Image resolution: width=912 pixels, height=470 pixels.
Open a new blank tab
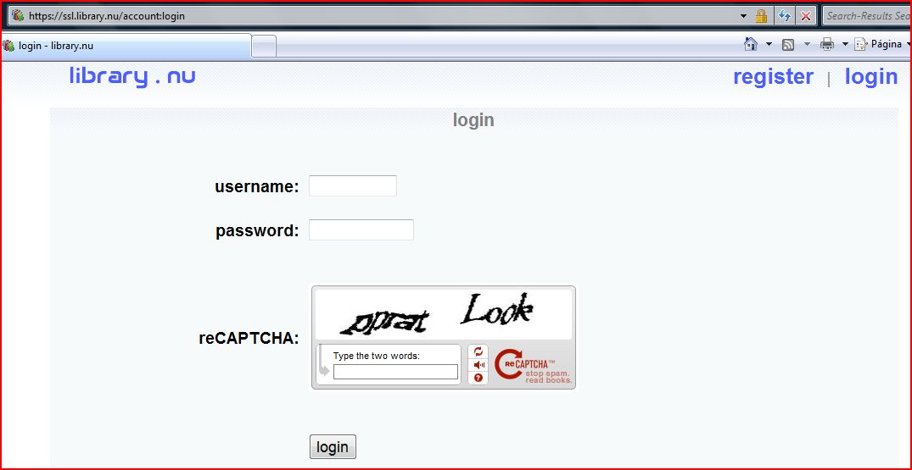(x=264, y=47)
